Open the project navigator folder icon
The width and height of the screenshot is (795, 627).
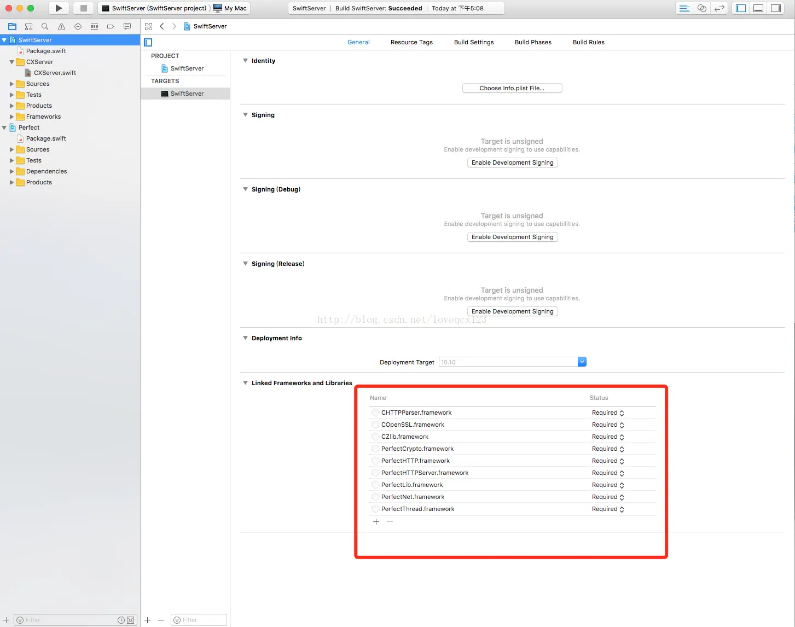tap(13, 26)
